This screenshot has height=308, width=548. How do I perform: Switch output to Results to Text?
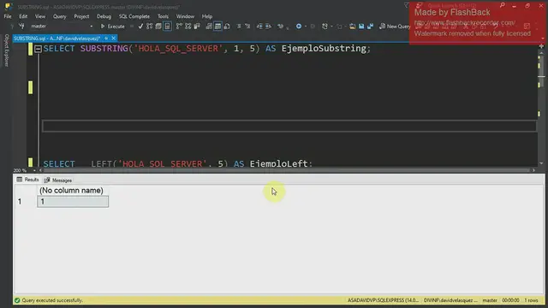209,27
